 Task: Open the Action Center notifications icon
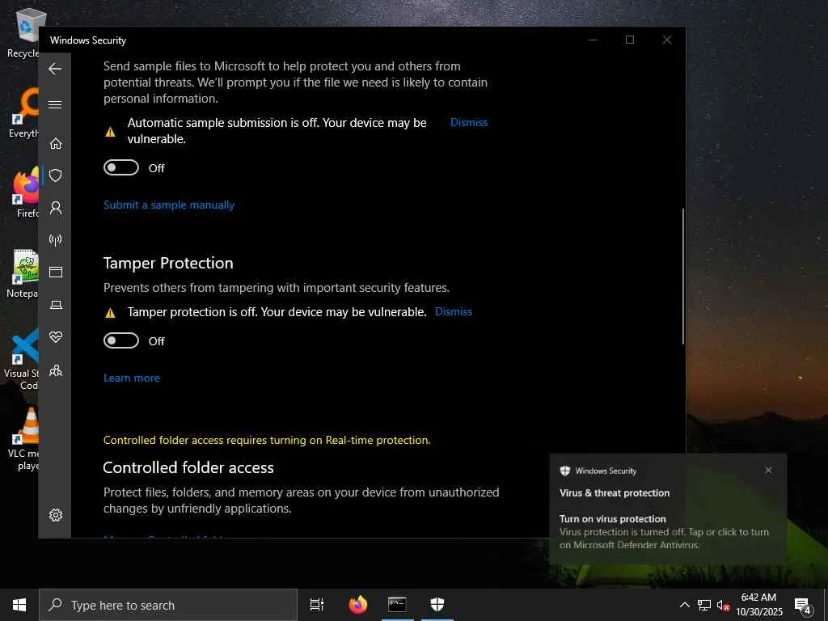coord(801,605)
